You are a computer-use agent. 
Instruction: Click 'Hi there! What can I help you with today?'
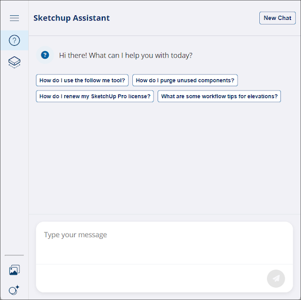126,55
